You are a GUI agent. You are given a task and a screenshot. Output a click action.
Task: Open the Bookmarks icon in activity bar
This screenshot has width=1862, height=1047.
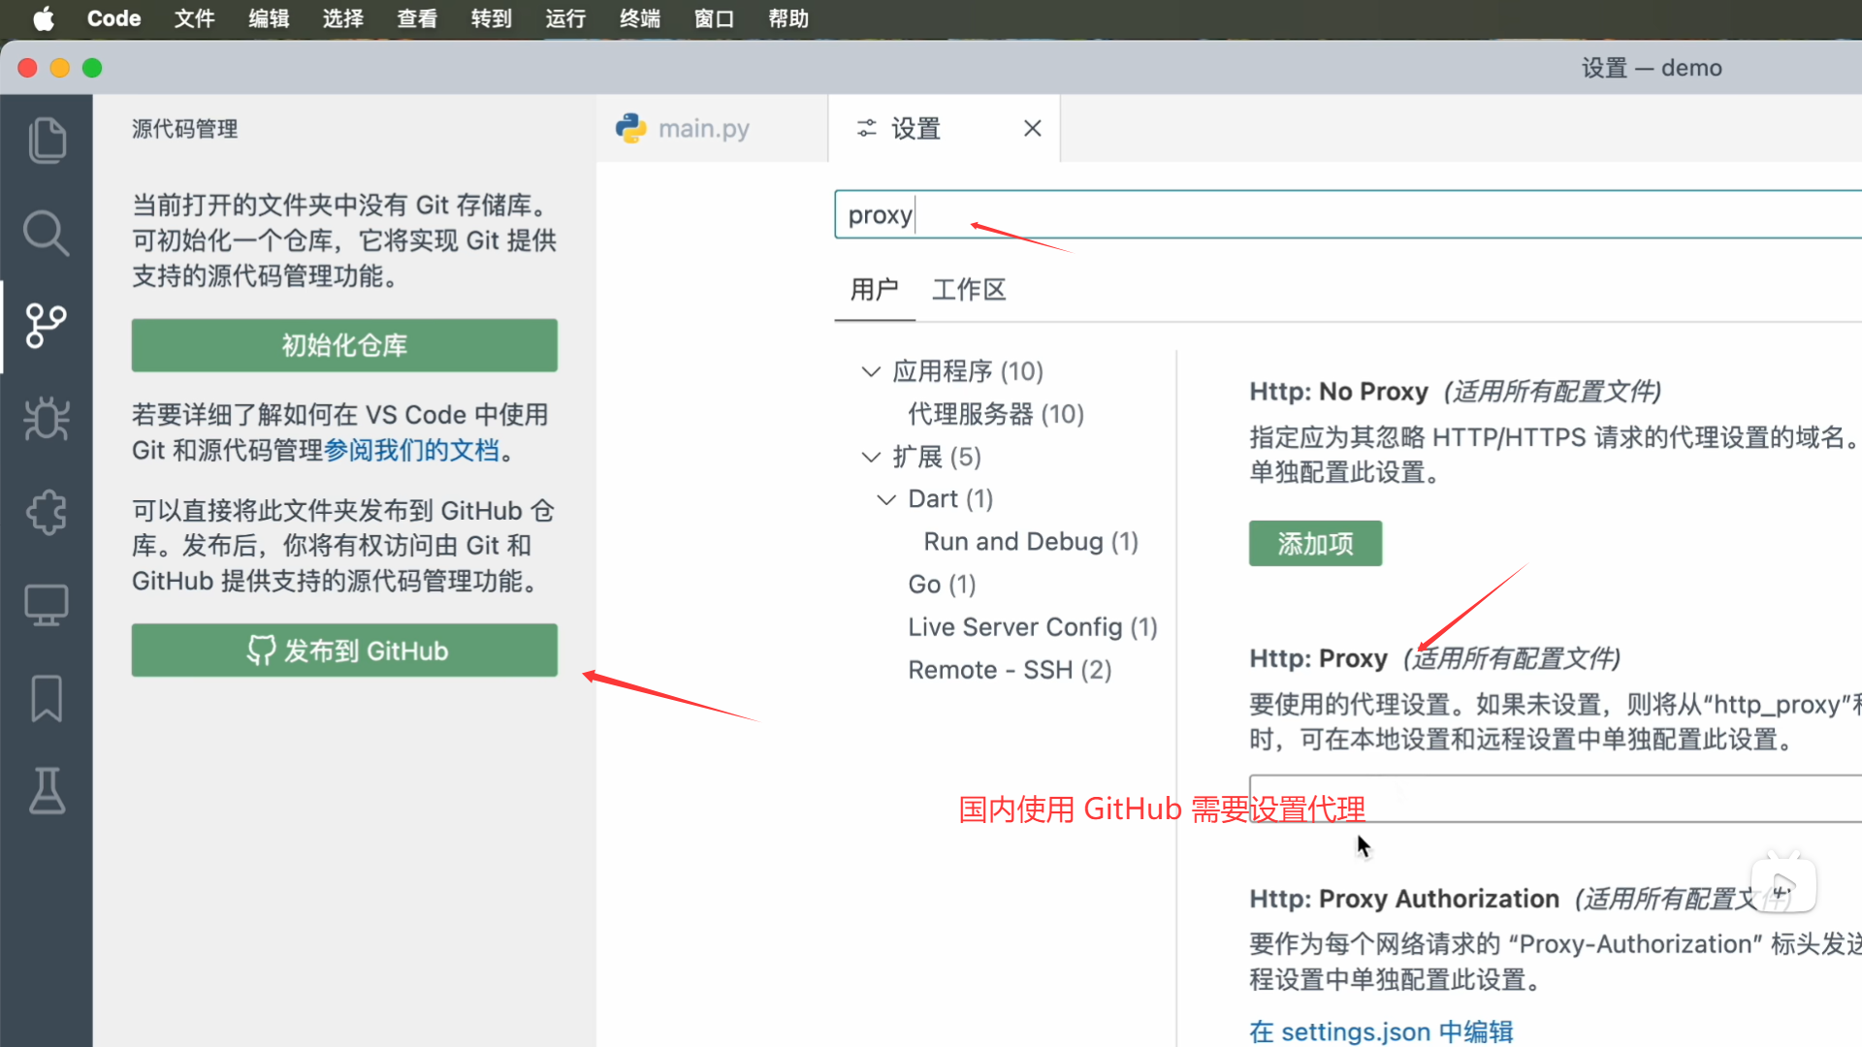coord(47,698)
